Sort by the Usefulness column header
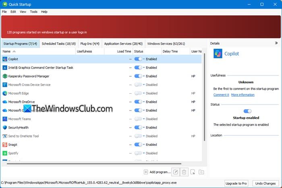 90,51
